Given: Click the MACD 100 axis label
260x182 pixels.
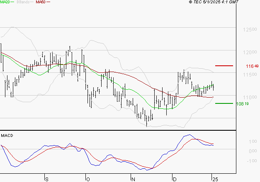Looking at the screenshot, I should (253, 141).
